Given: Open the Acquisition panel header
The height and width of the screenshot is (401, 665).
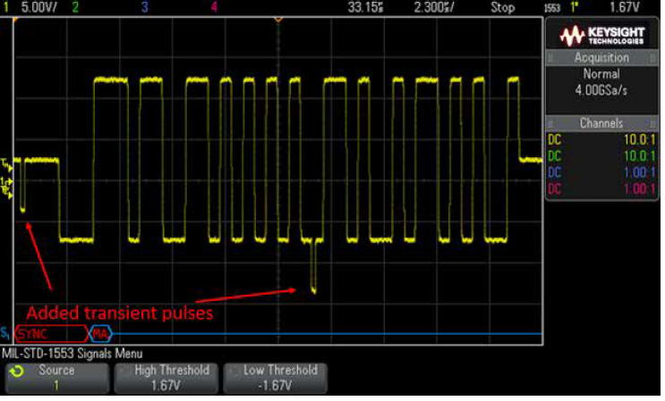Looking at the screenshot, I should click(601, 57).
